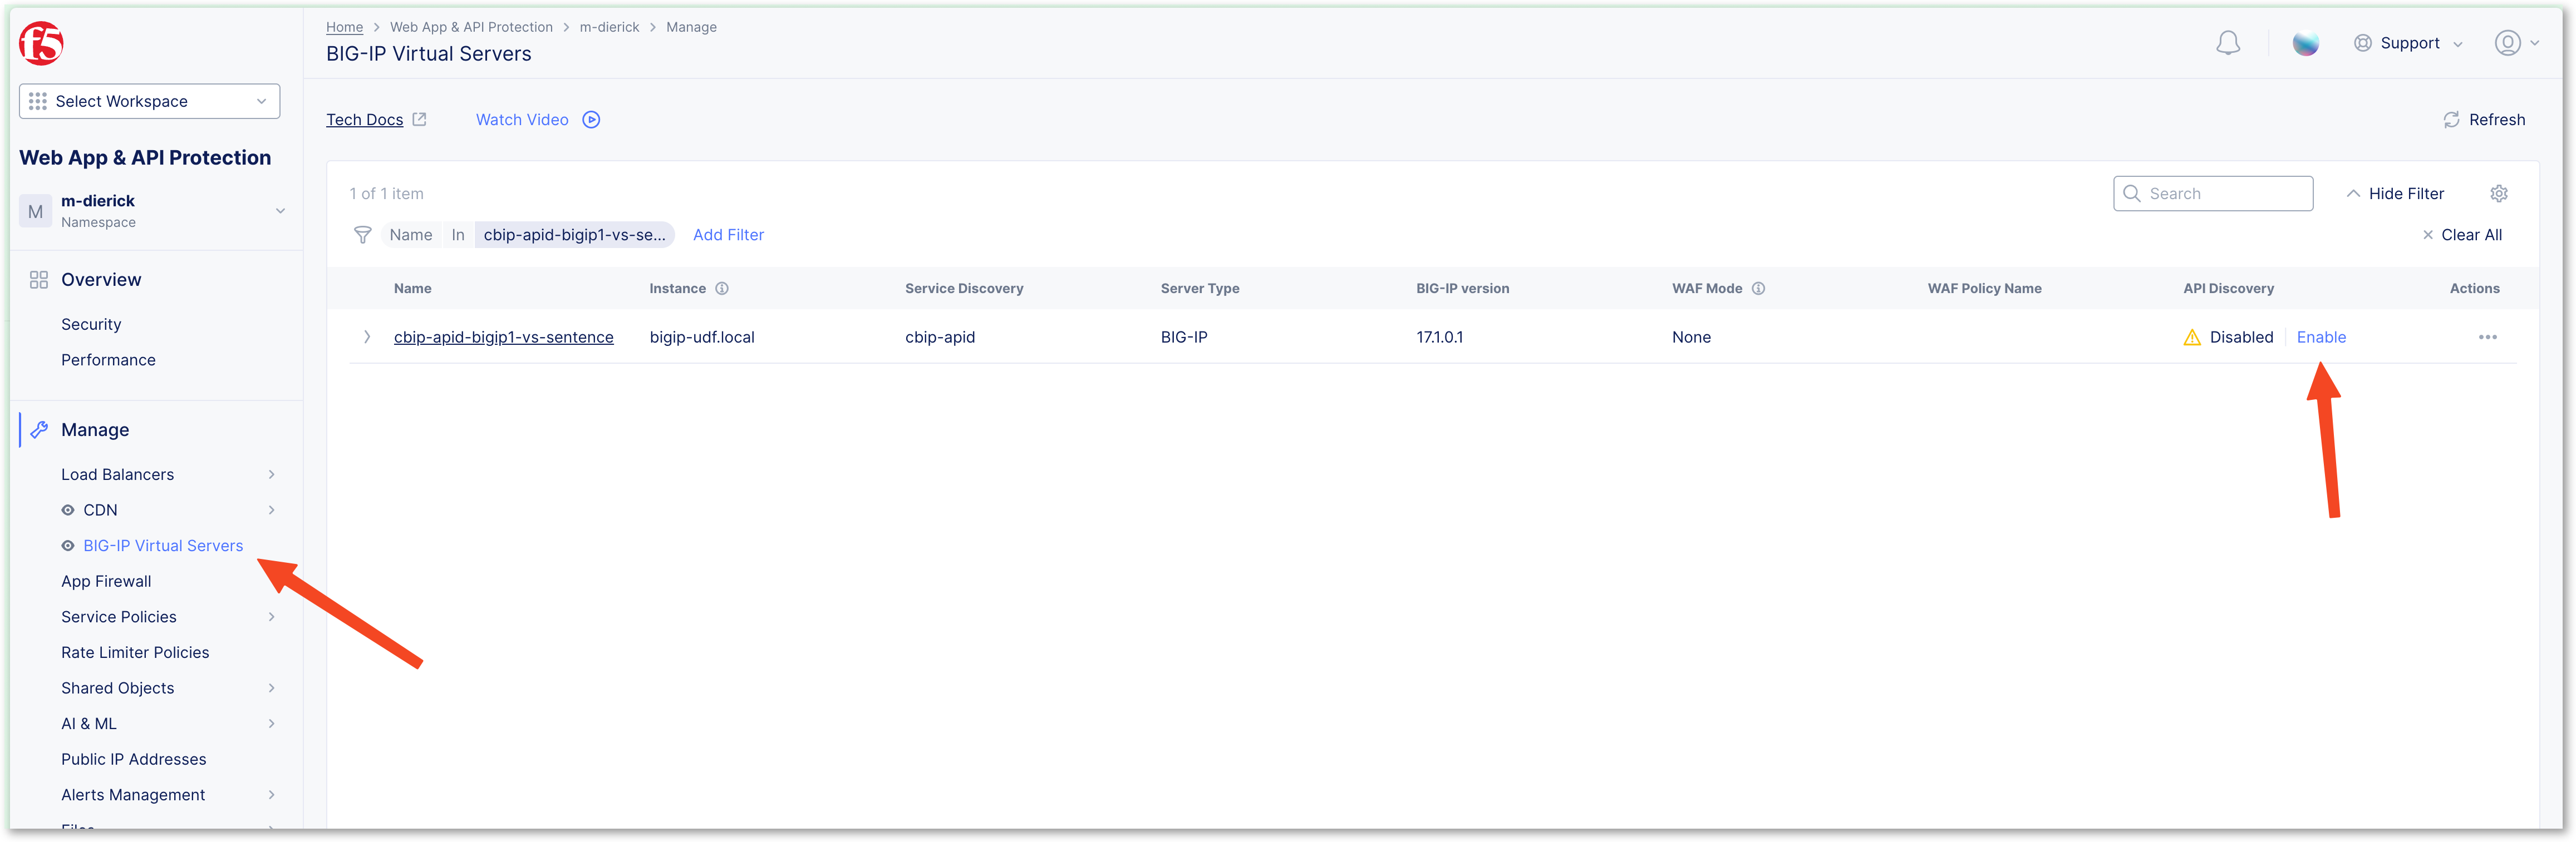
Task: Expand the cbip-apid-bigip1-vs-sentence row
Action: pyautogui.click(x=367, y=338)
